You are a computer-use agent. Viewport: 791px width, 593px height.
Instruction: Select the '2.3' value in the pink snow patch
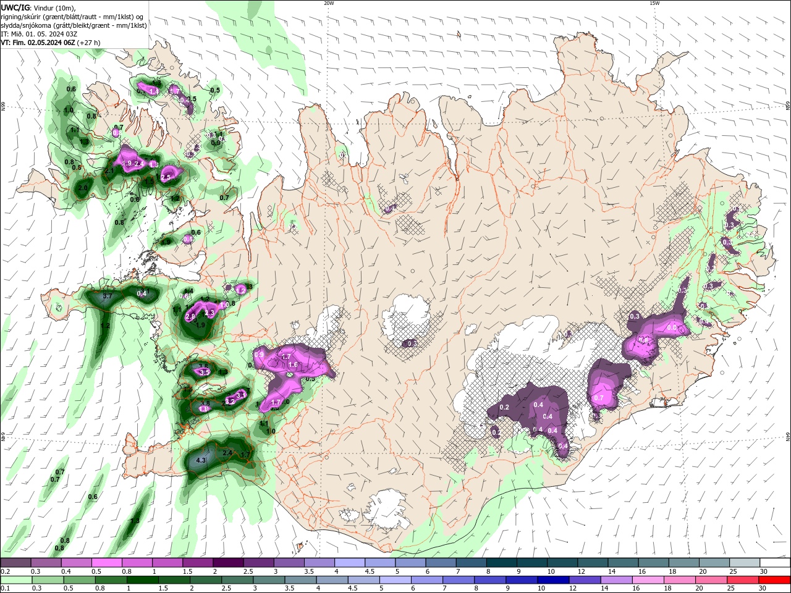tap(209, 314)
